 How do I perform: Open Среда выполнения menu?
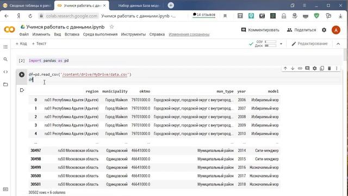[100, 34]
